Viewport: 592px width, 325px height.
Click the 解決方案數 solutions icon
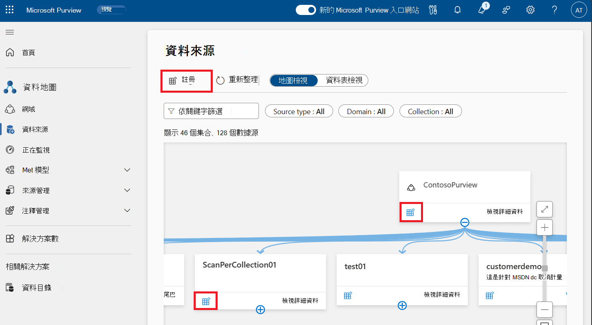click(10, 239)
